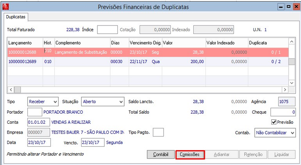Switch to the Duplicatas tab
The height and width of the screenshot is (165, 301).
(16, 17)
